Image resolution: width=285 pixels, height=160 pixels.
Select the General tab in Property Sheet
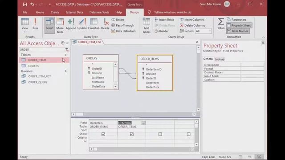pyautogui.click(x=208, y=59)
